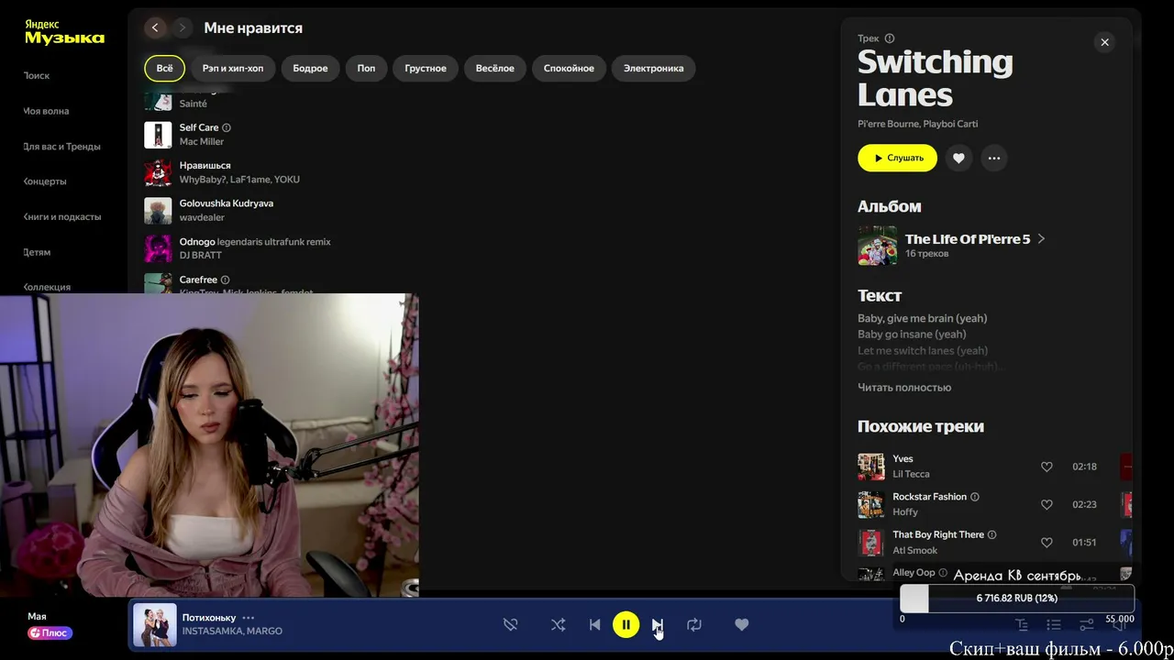Open the Яндекс Музыка logo home link
This screenshot has width=1174, height=660.
point(64,33)
